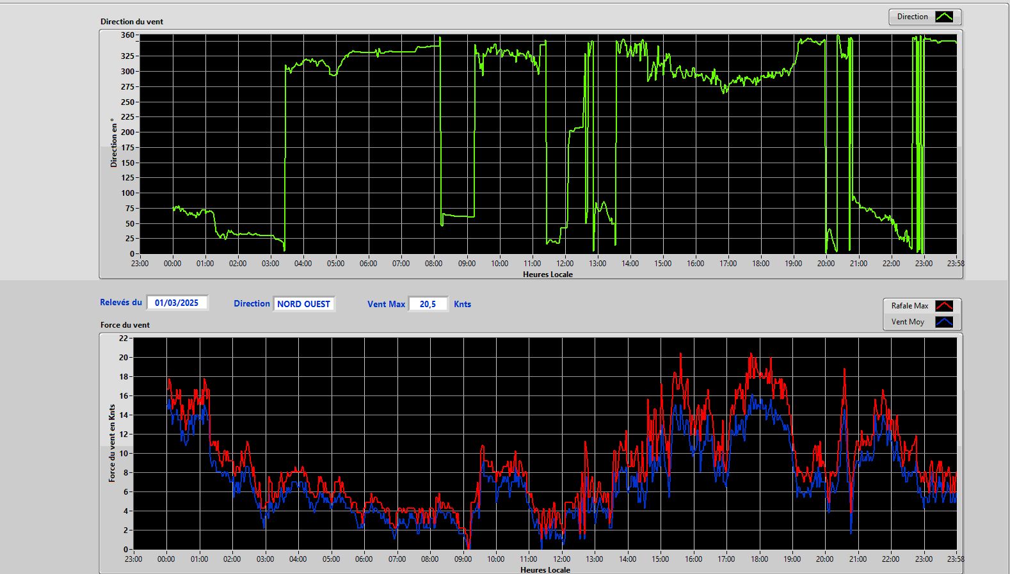
Task: Click the 10 value on force axis
Action: (124, 453)
